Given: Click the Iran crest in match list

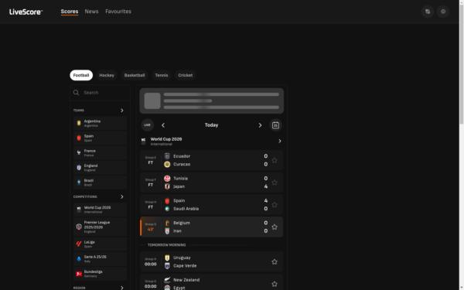Looking at the screenshot, I should (167, 230).
